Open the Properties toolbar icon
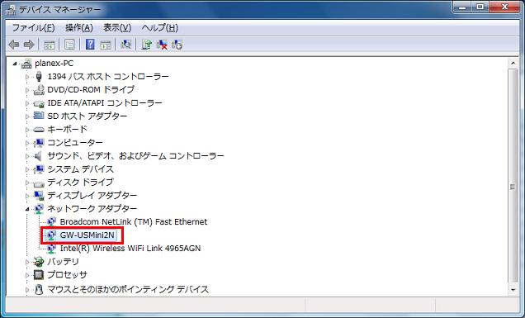 coord(69,45)
